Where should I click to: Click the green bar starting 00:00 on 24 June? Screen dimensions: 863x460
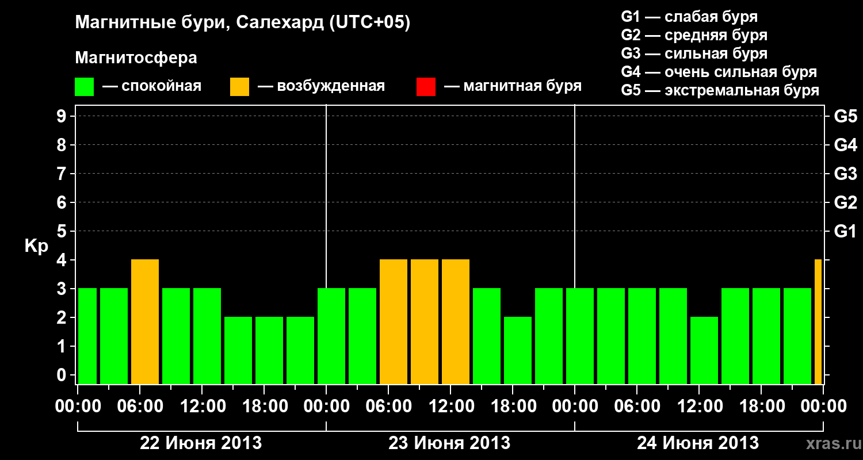coord(580,336)
